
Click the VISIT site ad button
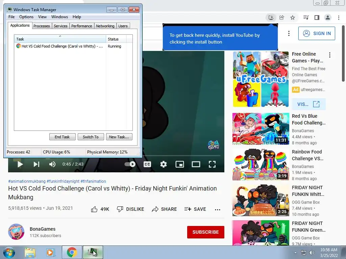coord(308,104)
